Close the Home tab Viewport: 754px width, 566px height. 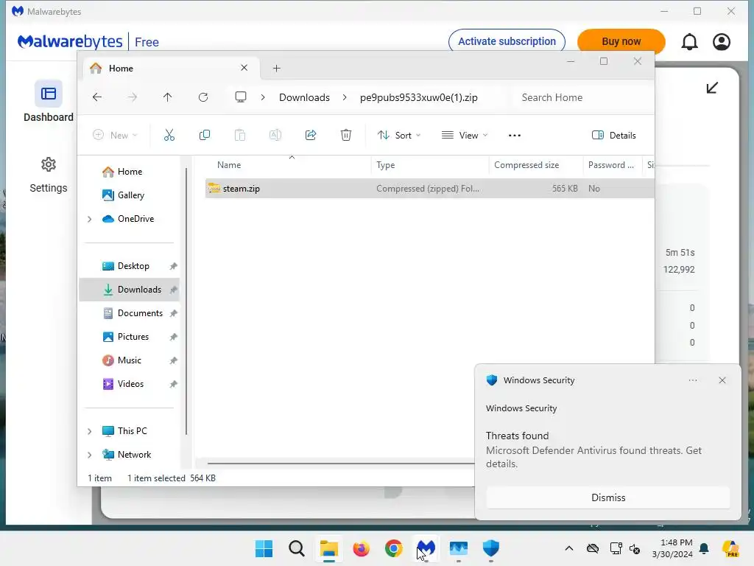pos(244,68)
